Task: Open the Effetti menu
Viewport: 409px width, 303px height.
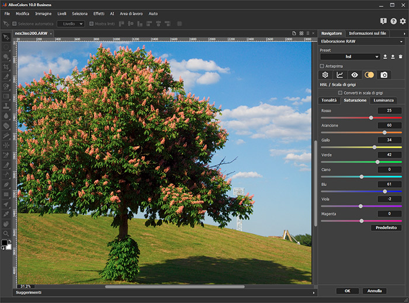Action: [99, 13]
